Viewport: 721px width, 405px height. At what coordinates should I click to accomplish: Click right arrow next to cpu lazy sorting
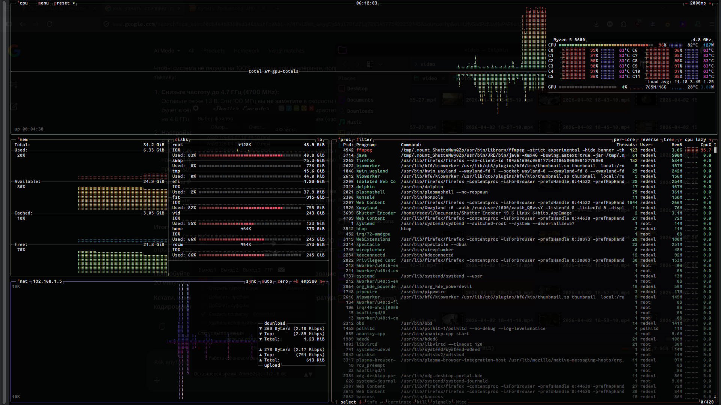710,139
